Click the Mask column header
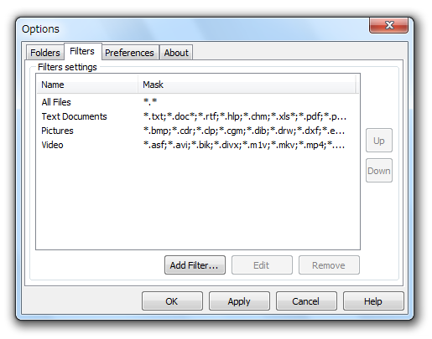 coord(247,85)
